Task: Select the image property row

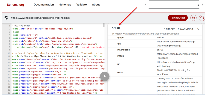Action: 155,56
